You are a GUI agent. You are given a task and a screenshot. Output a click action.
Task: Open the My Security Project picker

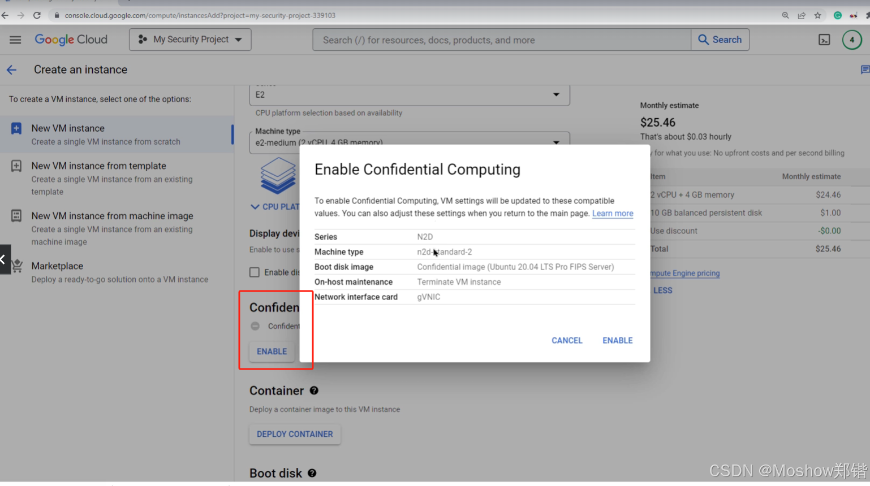coord(189,40)
